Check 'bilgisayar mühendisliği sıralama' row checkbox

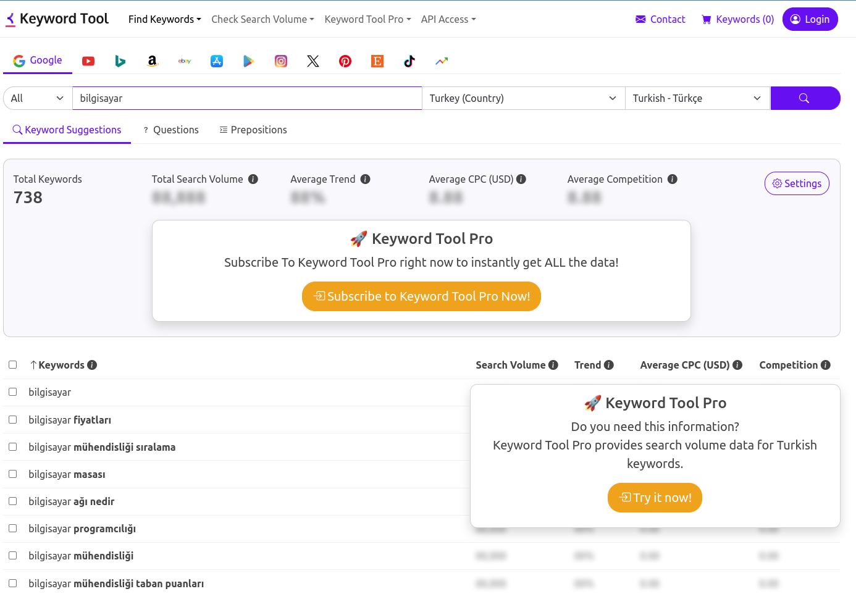pos(12,447)
